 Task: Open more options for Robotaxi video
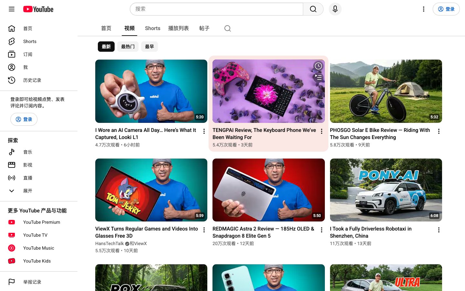(439, 230)
